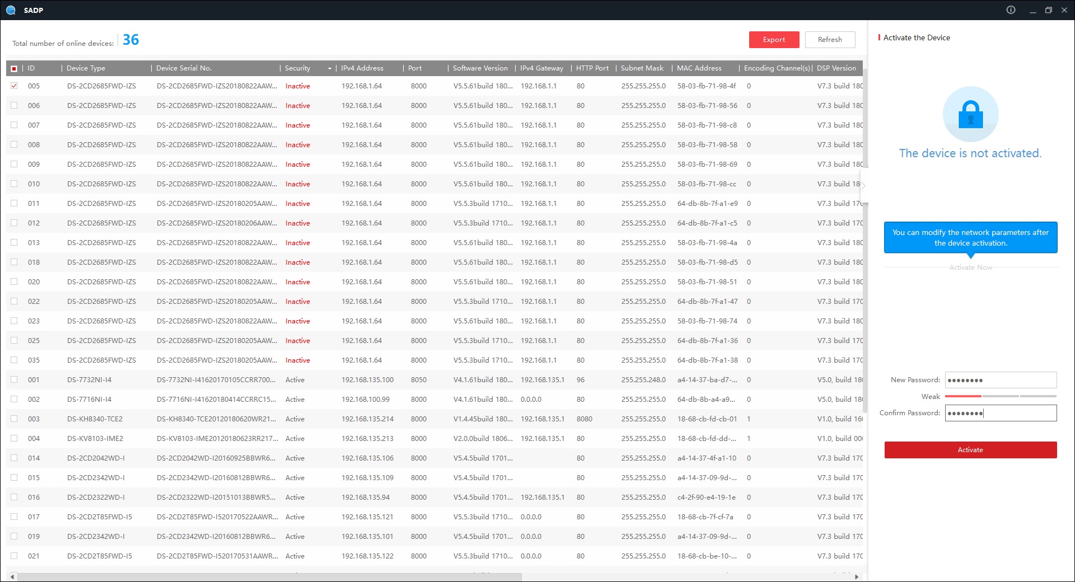Click the SADP application logo icon
This screenshot has height=582, width=1075.
(11, 10)
